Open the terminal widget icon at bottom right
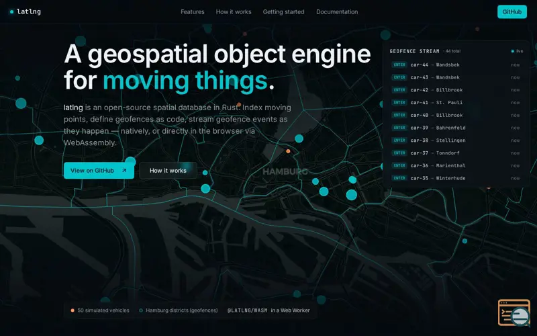 (x=514, y=312)
